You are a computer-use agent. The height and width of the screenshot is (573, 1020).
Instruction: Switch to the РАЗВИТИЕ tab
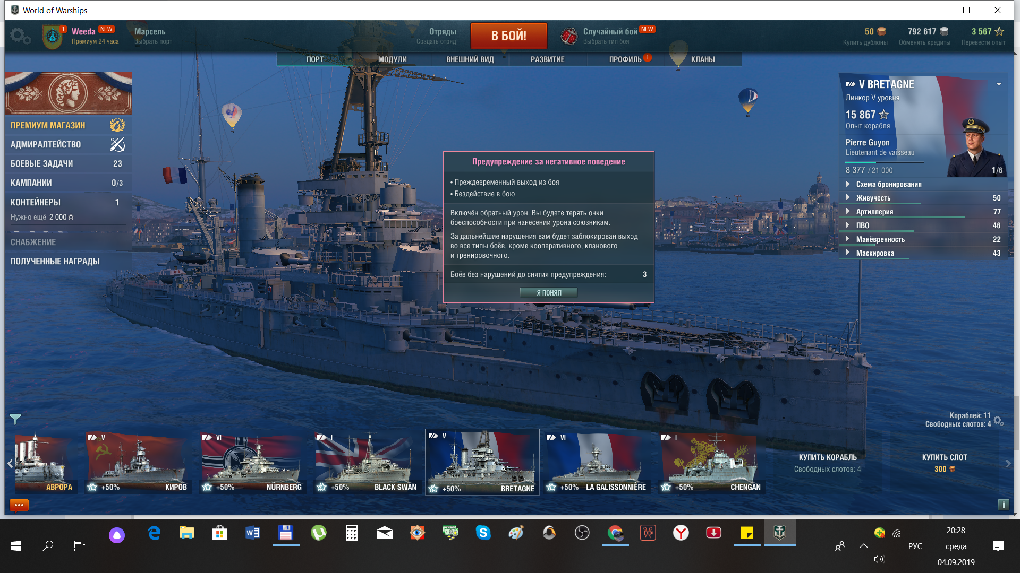[547, 59]
